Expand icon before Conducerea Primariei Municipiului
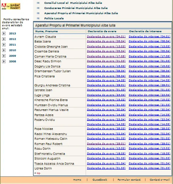Viewport: 173px width, 184px height. (38, 8)
